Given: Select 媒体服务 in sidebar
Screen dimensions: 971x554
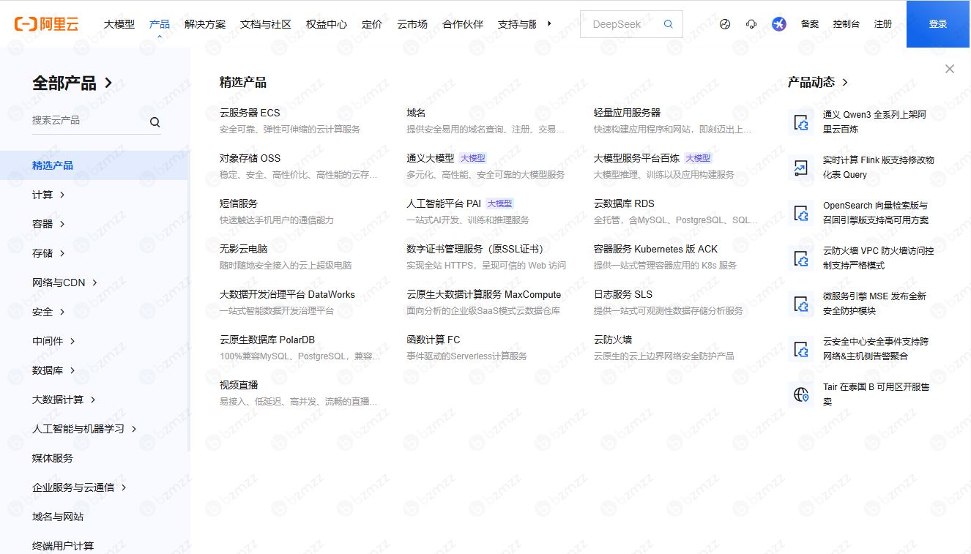Looking at the screenshot, I should click(53, 458).
